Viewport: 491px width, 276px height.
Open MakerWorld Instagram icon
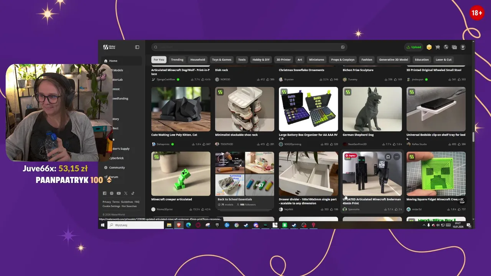tap(112, 193)
